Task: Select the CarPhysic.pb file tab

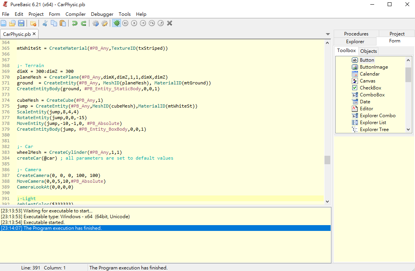Action: click(x=17, y=34)
